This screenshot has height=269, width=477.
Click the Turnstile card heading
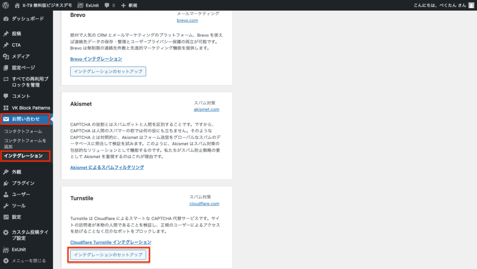point(82,198)
